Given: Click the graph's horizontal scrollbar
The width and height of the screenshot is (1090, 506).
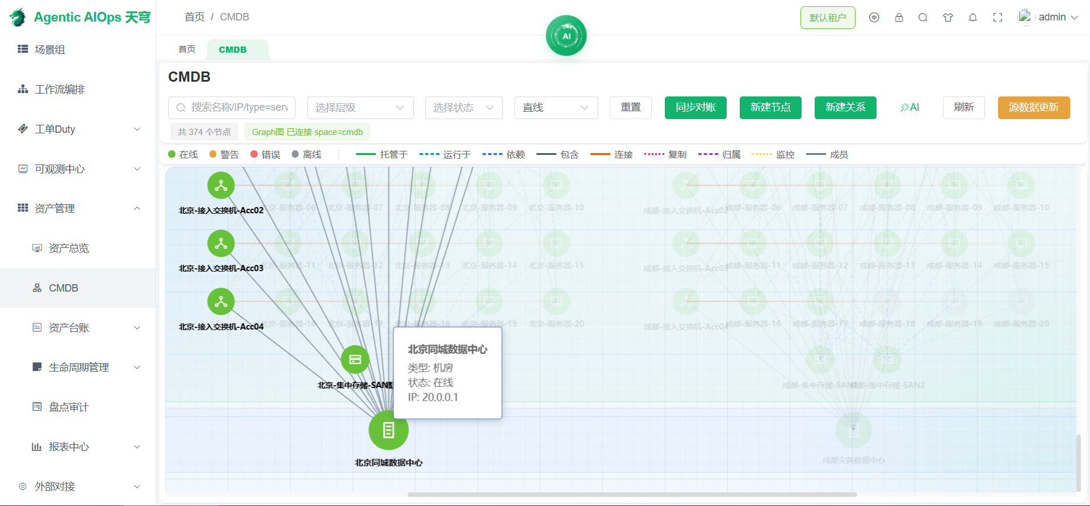Looking at the screenshot, I should coord(632,495).
